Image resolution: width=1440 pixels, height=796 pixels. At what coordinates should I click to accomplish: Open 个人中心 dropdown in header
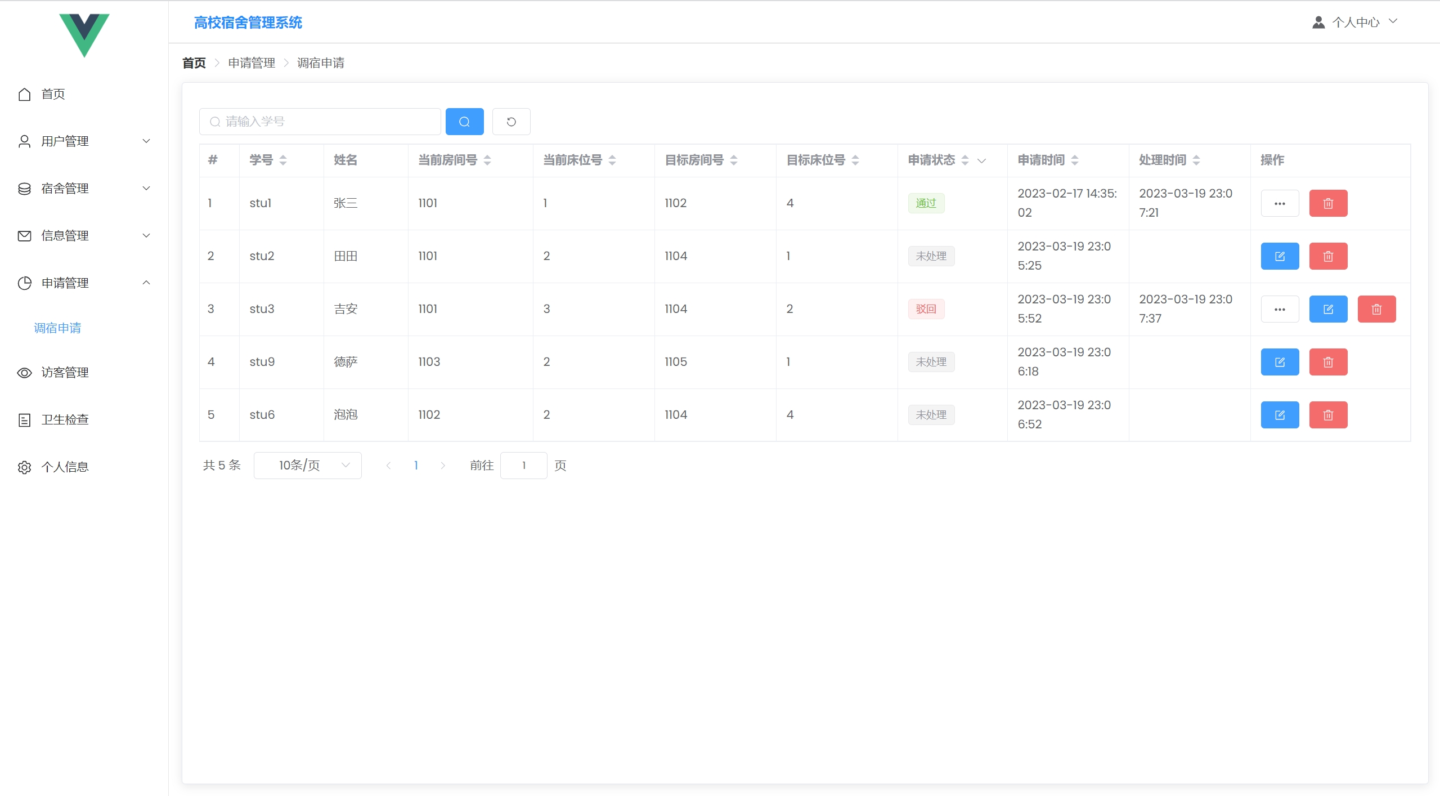[1355, 22]
